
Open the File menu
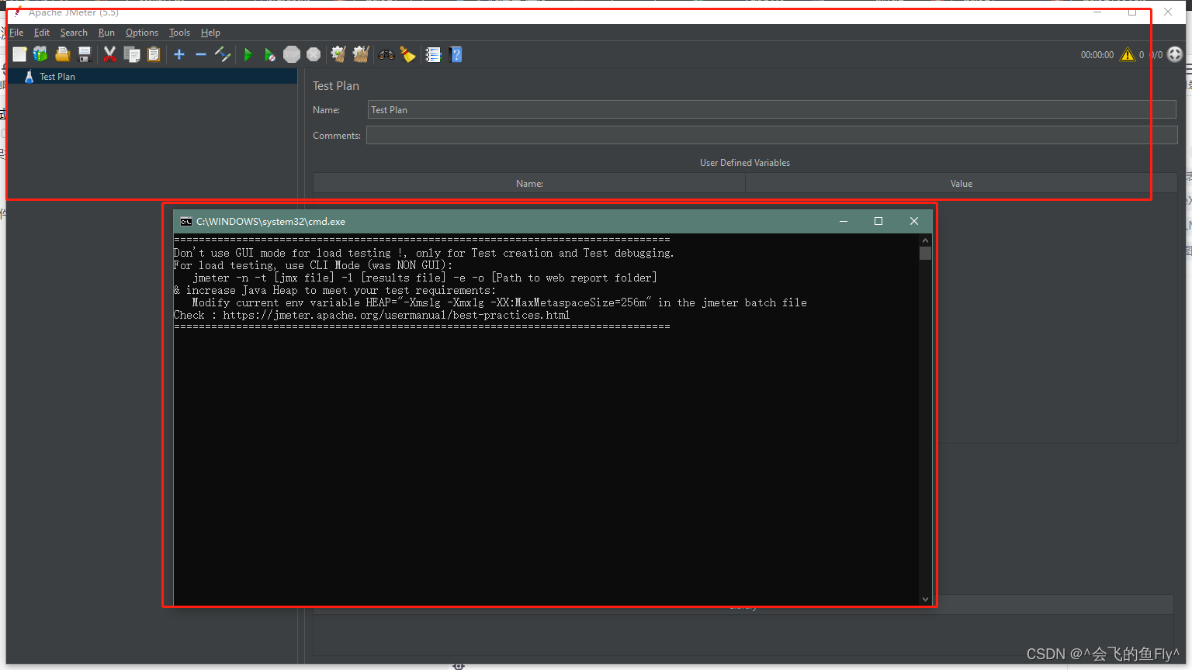pos(16,33)
